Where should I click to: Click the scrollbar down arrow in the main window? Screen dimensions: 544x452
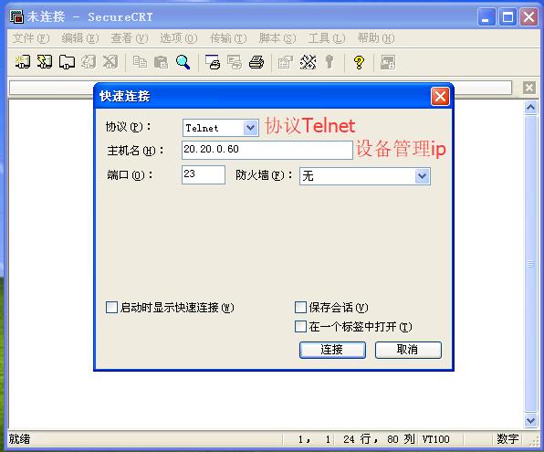pos(530,421)
